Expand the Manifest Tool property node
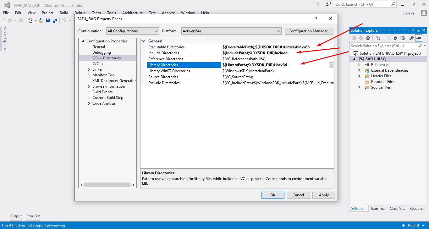This screenshot has width=429, height=229. tap(89, 75)
